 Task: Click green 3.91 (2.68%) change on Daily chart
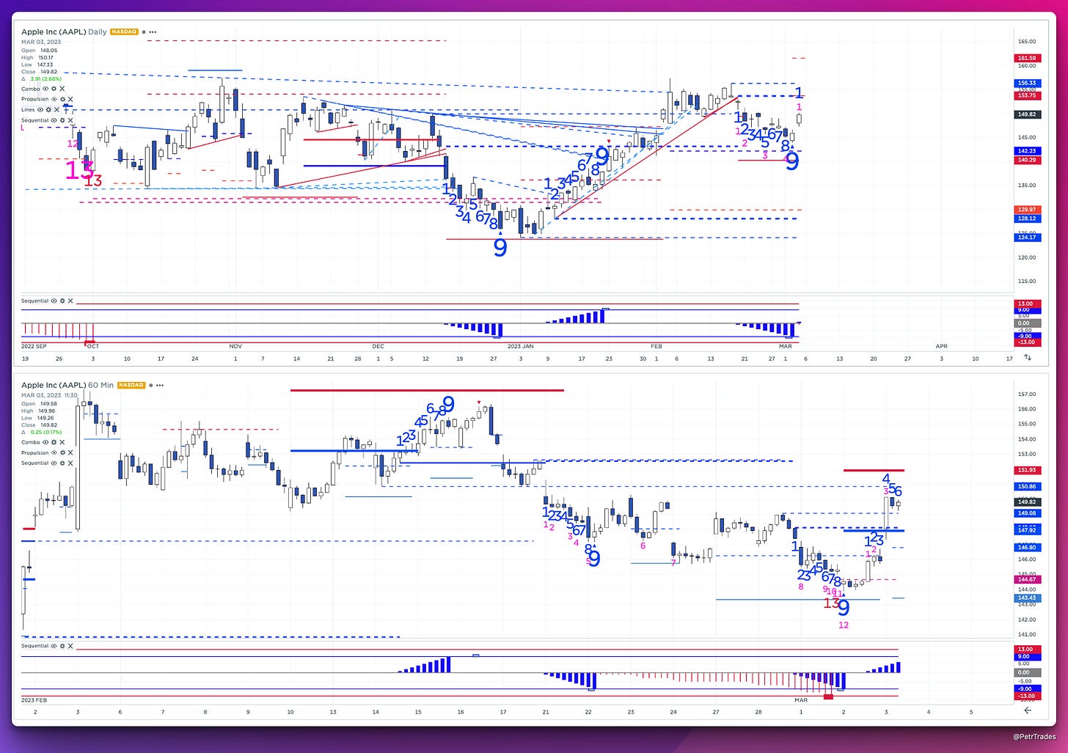click(46, 79)
